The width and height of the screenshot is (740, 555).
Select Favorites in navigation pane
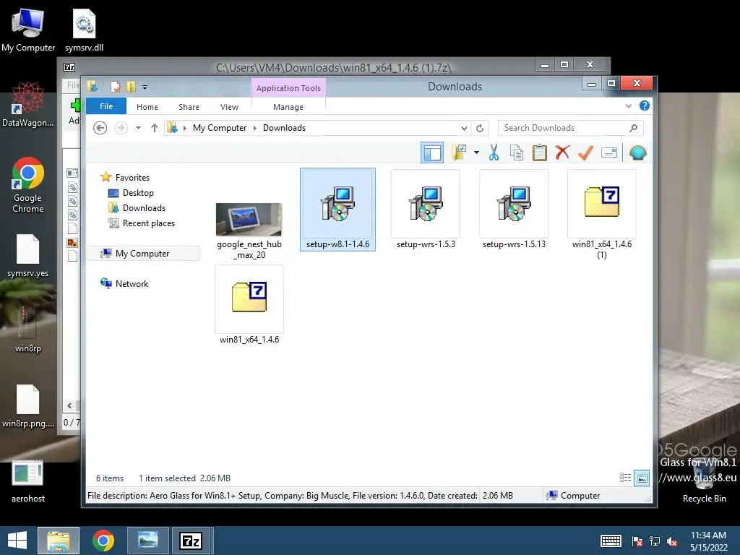pyautogui.click(x=125, y=178)
